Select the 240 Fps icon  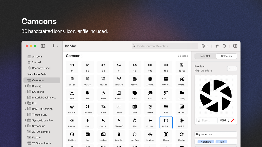119,81
